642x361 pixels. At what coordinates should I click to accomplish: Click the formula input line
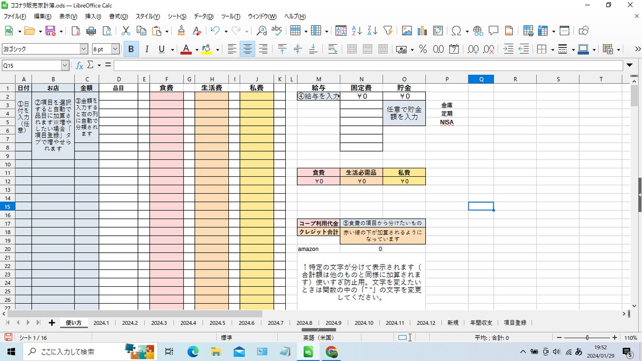click(368, 65)
